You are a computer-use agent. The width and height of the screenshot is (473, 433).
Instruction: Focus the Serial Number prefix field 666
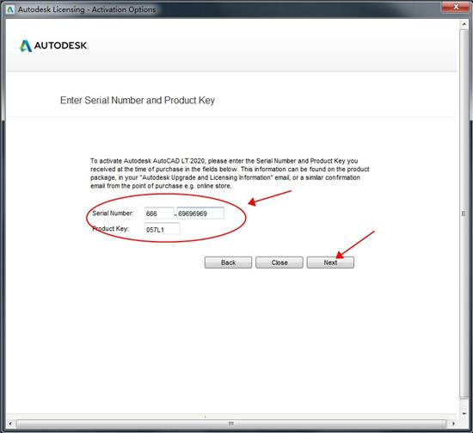click(159, 213)
